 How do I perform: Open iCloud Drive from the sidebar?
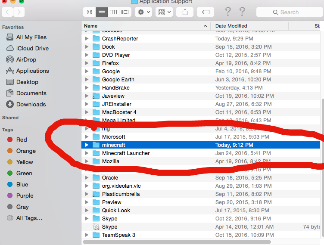click(27, 48)
